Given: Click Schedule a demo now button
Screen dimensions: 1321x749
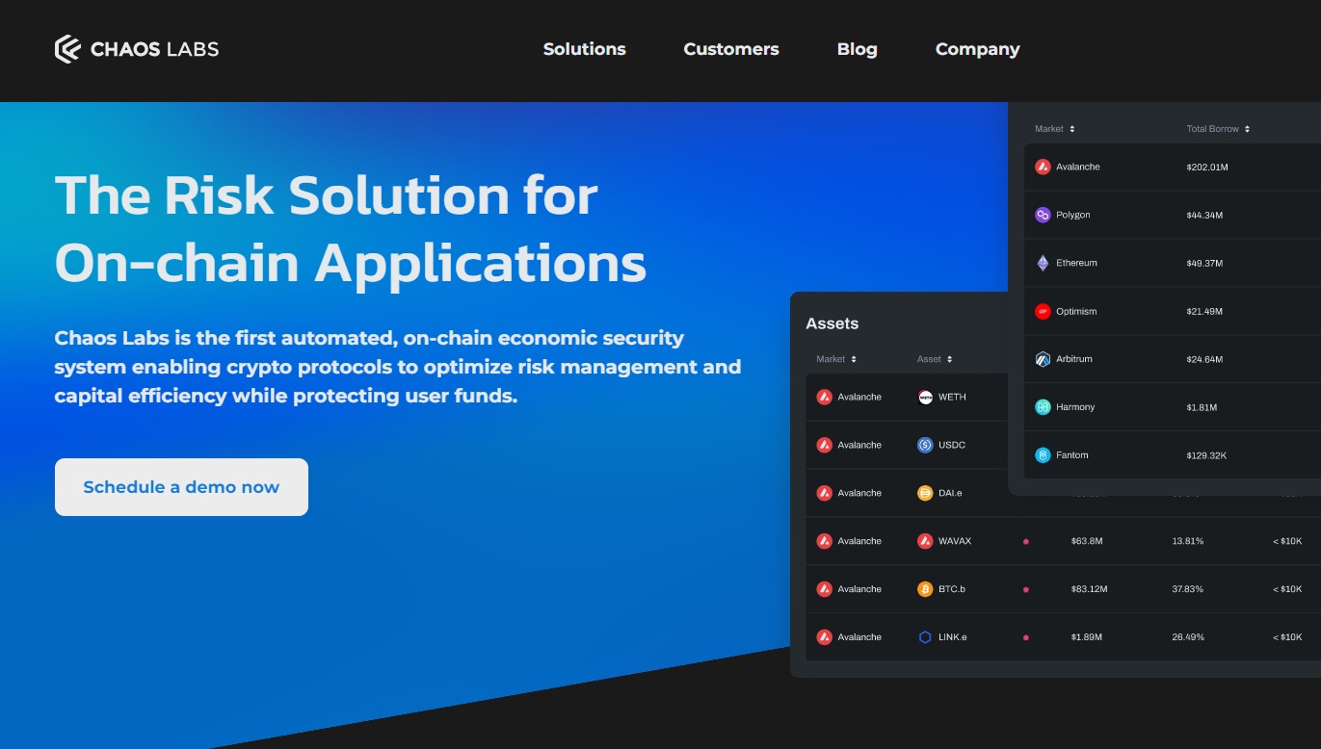Looking at the screenshot, I should point(181,487).
